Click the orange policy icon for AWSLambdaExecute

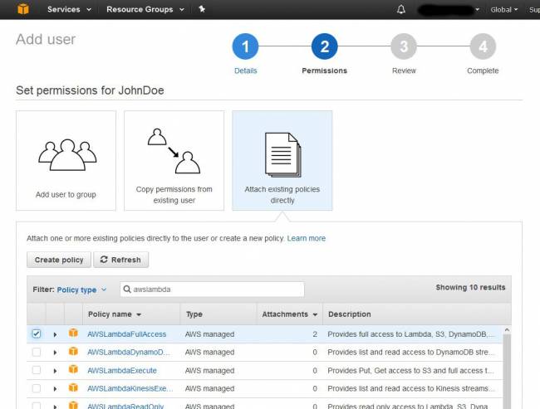click(x=73, y=370)
